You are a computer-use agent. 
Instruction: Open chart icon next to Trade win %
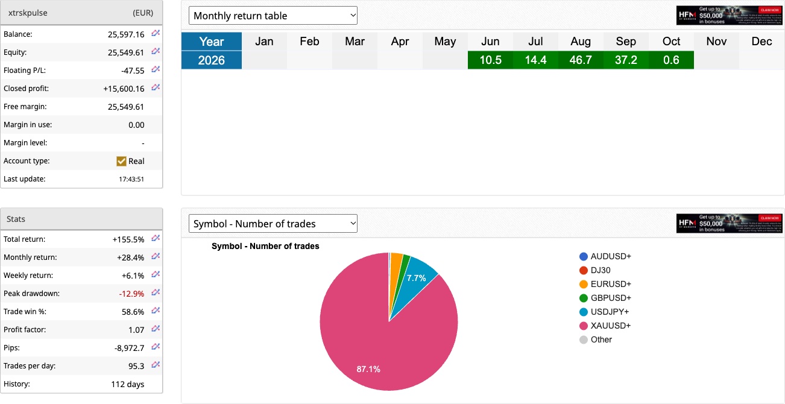point(156,311)
